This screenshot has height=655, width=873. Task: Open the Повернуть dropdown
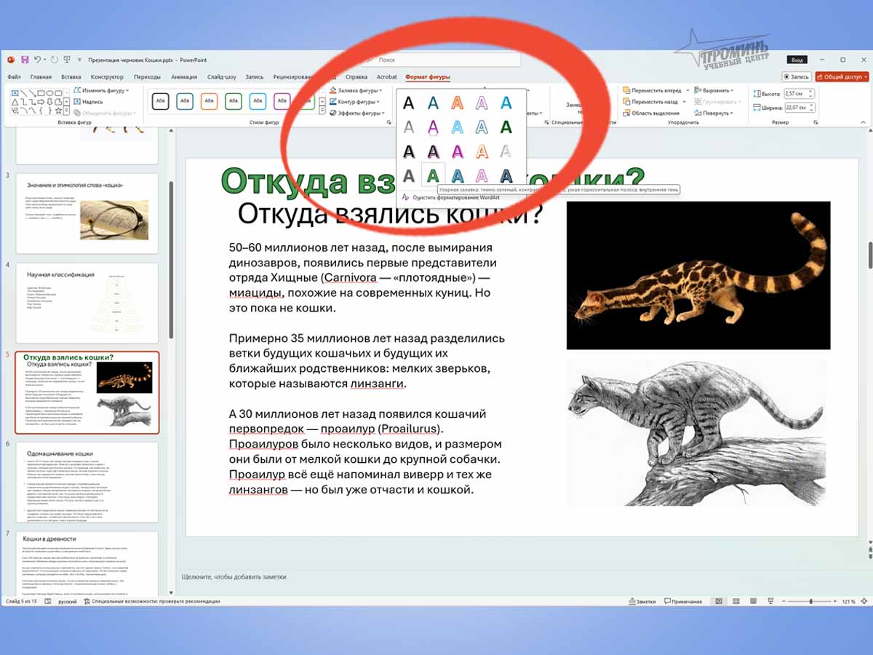pyautogui.click(x=714, y=114)
